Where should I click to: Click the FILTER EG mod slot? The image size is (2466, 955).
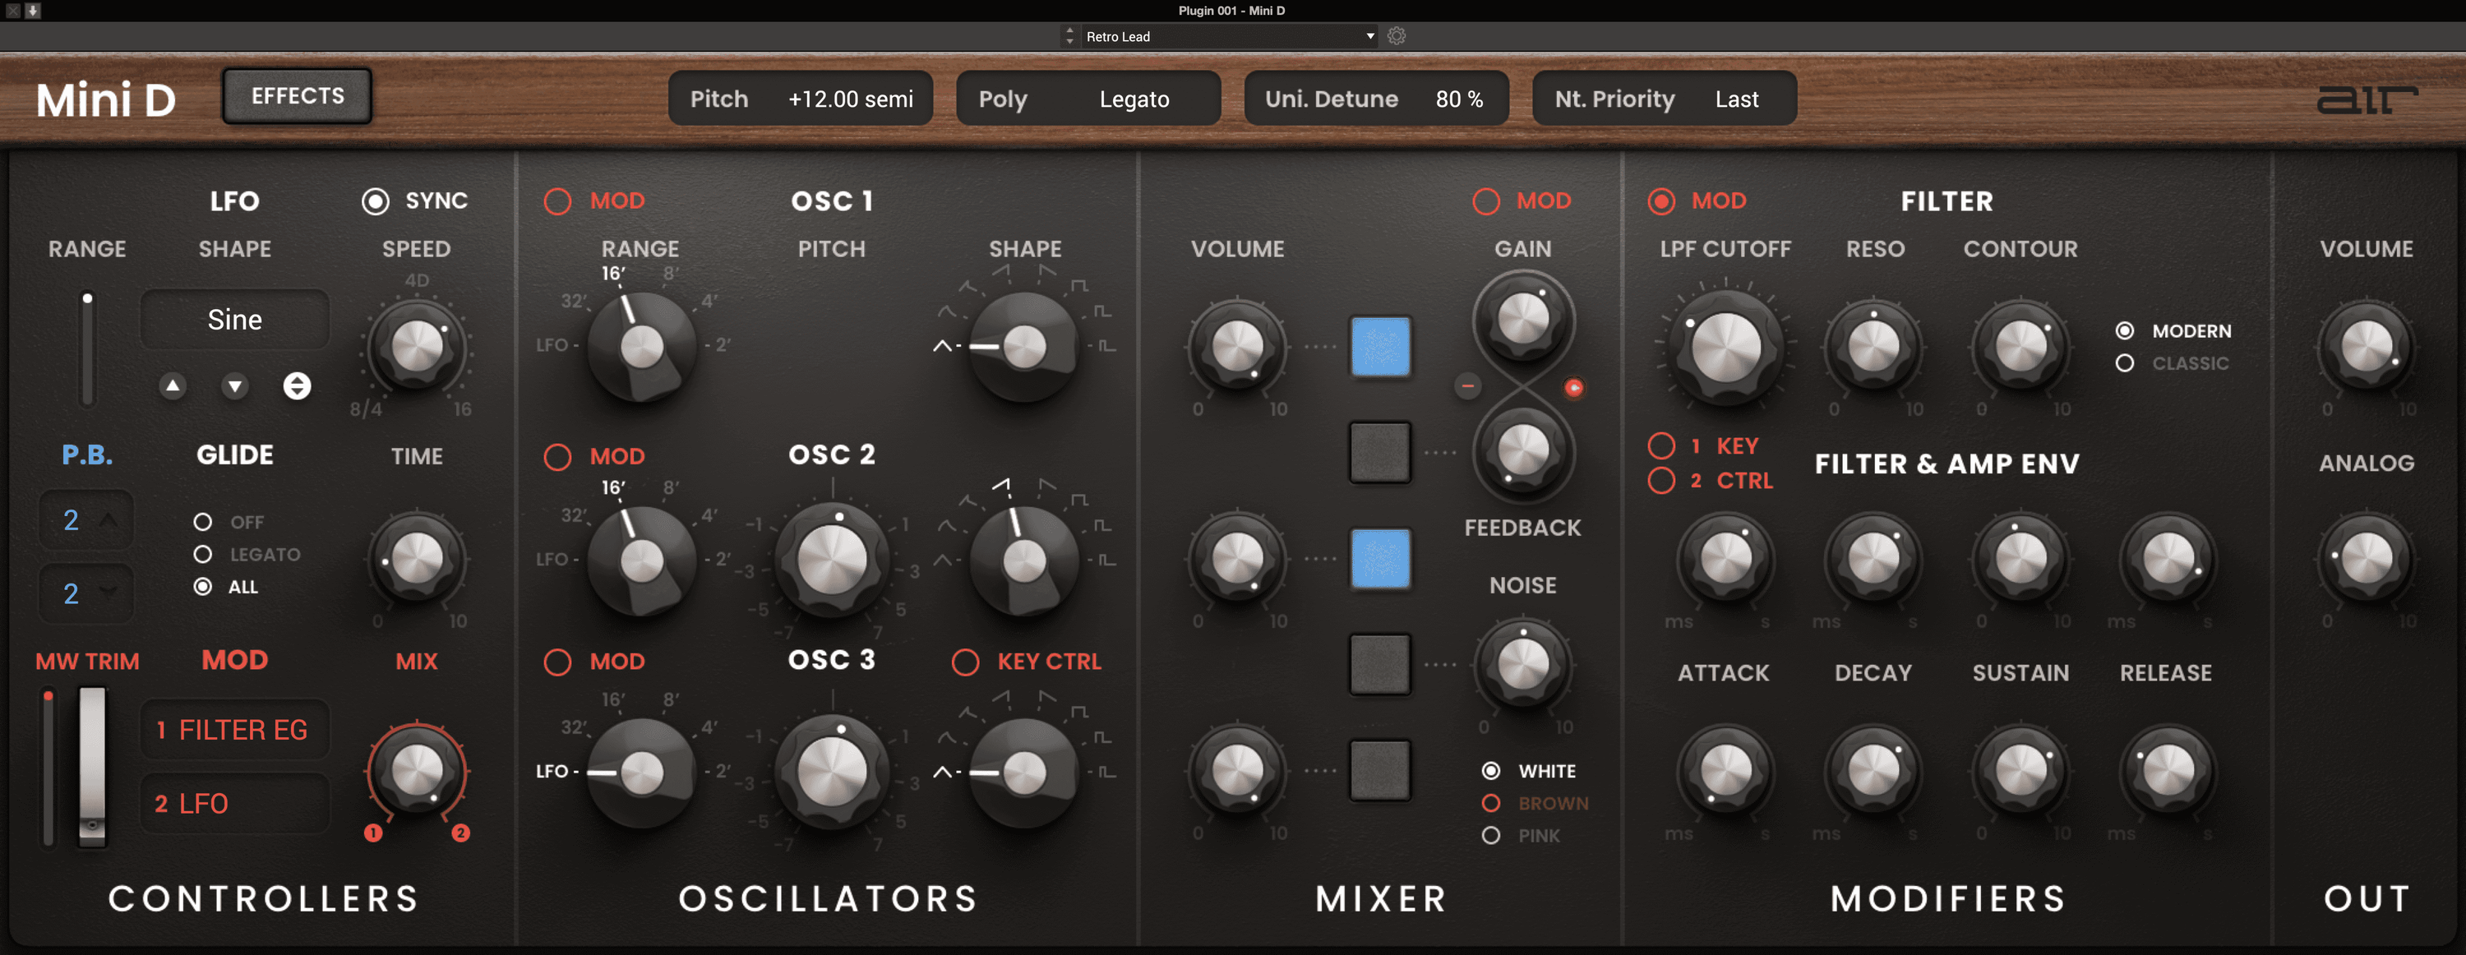(234, 729)
